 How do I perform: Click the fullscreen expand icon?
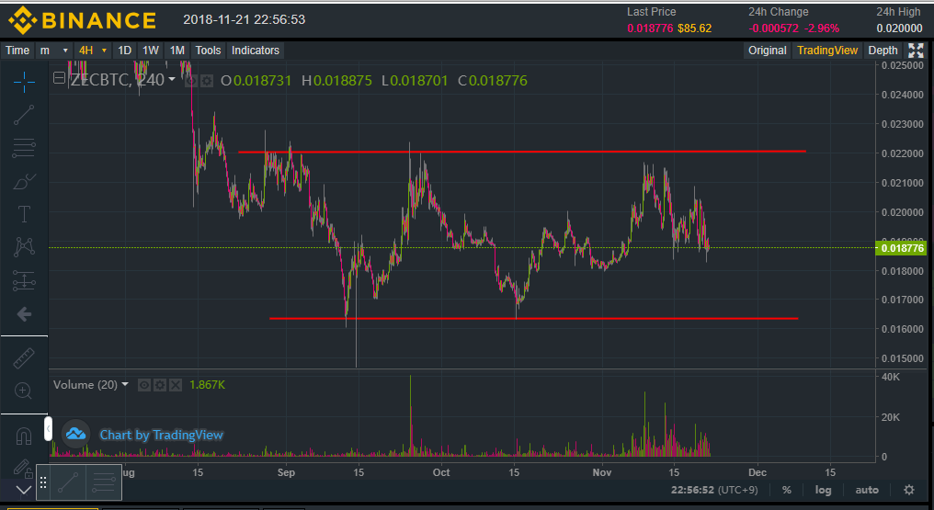pyautogui.click(x=916, y=51)
